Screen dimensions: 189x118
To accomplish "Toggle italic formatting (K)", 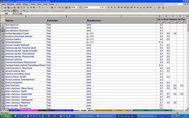I will [112, 8].
